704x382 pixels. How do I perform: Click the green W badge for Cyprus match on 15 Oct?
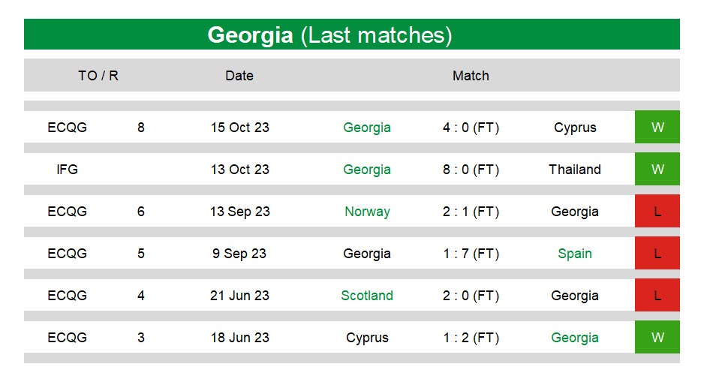tap(657, 127)
